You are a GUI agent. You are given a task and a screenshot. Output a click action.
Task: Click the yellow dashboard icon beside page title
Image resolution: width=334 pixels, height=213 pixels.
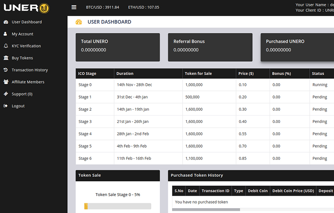(79, 22)
